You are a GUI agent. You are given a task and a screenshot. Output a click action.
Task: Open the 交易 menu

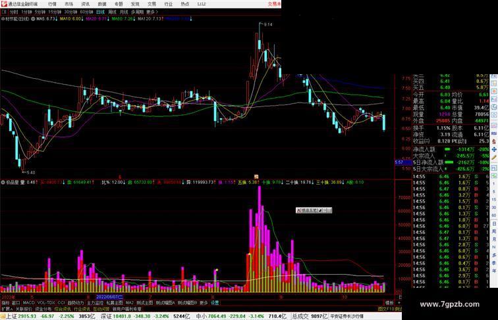[x=152, y=4]
